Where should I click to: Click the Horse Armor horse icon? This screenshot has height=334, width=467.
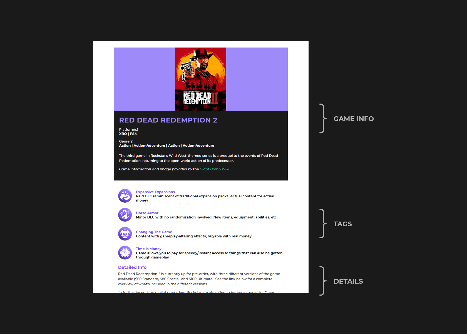125,215
